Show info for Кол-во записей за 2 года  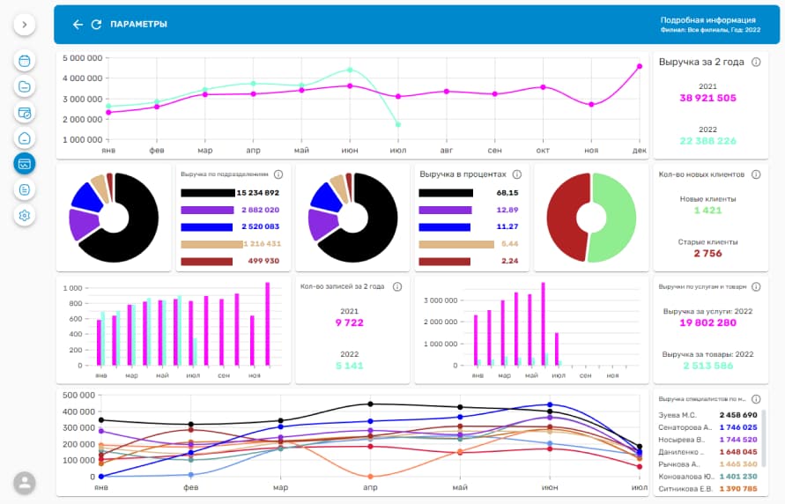(397, 286)
